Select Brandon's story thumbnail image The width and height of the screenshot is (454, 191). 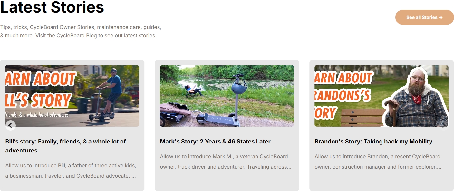(x=382, y=96)
